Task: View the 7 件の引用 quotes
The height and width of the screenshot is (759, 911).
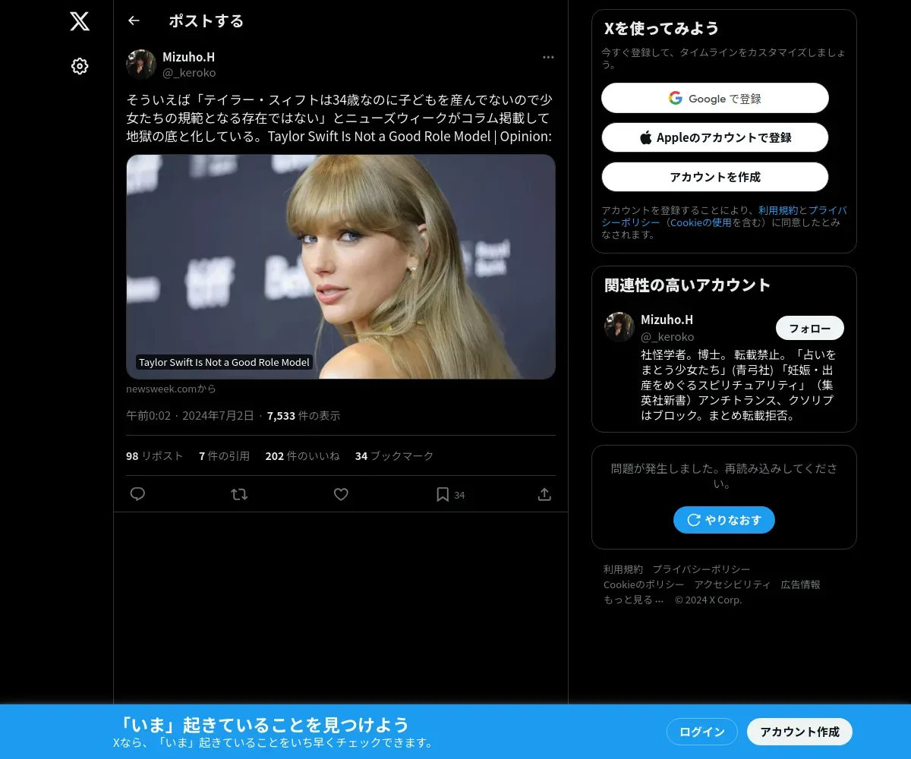Action: click(x=224, y=455)
